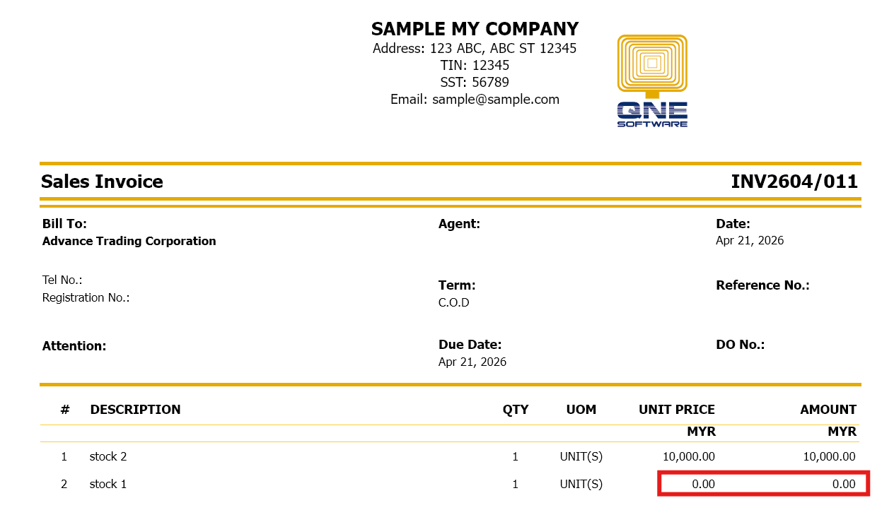894x522 pixels.
Task: Click the Attention label
Action: pyautogui.click(x=74, y=346)
